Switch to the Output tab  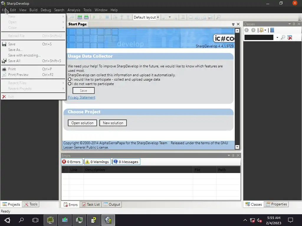(112, 205)
